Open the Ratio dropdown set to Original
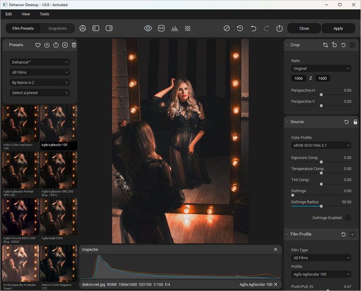The height and width of the screenshot is (291, 361). 321,68
